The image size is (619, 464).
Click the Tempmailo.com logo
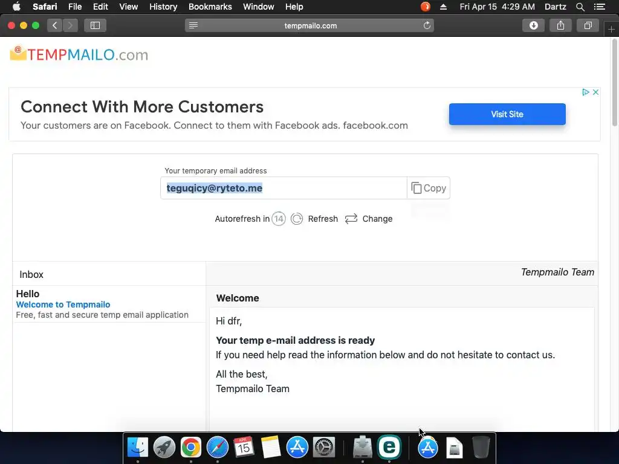pyautogui.click(x=79, y=54)
